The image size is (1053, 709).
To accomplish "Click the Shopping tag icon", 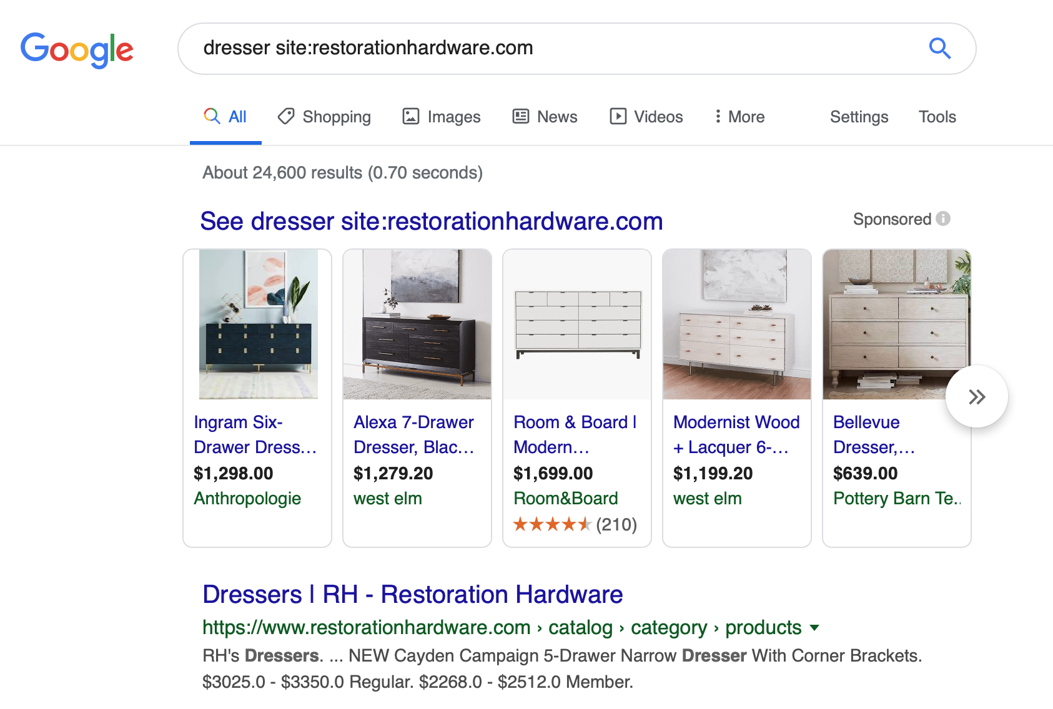I will pos(286,117).
